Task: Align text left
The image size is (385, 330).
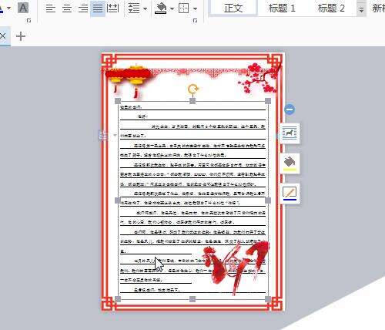Action: (x=50, y=8)
